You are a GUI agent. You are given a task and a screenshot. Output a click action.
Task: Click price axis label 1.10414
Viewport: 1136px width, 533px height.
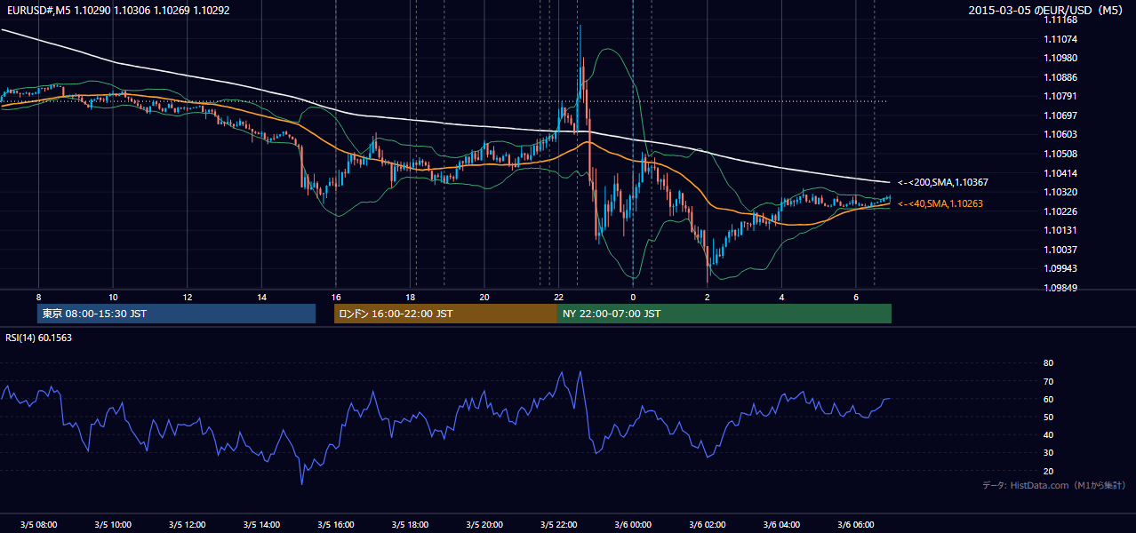1061,172
